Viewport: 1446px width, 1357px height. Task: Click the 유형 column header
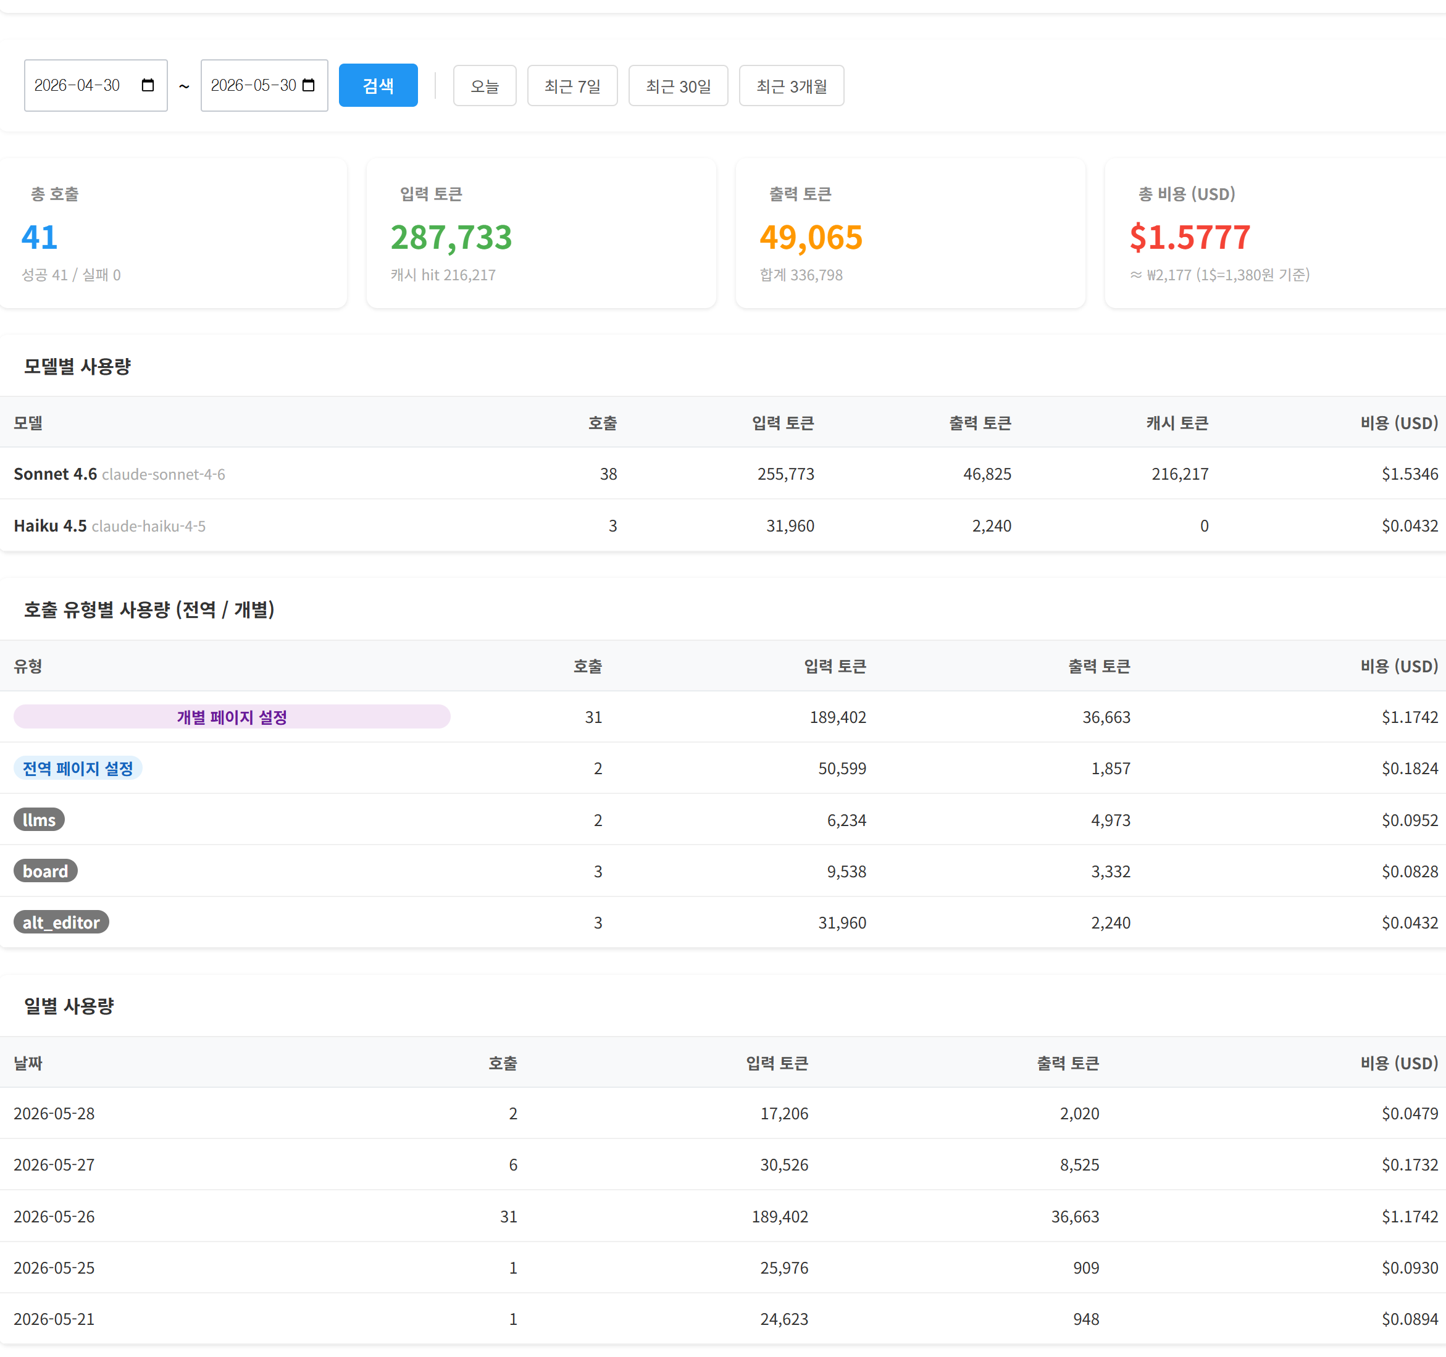28,666
